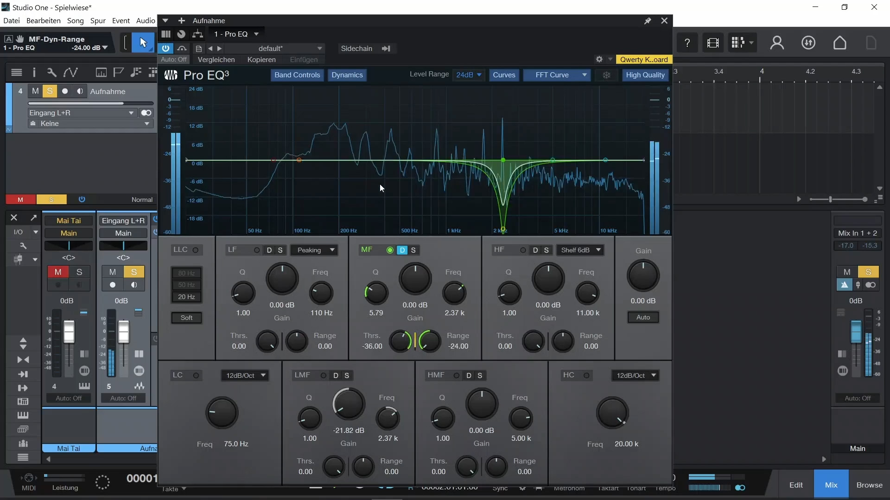890x500 pixels.
Task: Click the MF Freq value 2.37 k
Action: (x=454, y=313)
